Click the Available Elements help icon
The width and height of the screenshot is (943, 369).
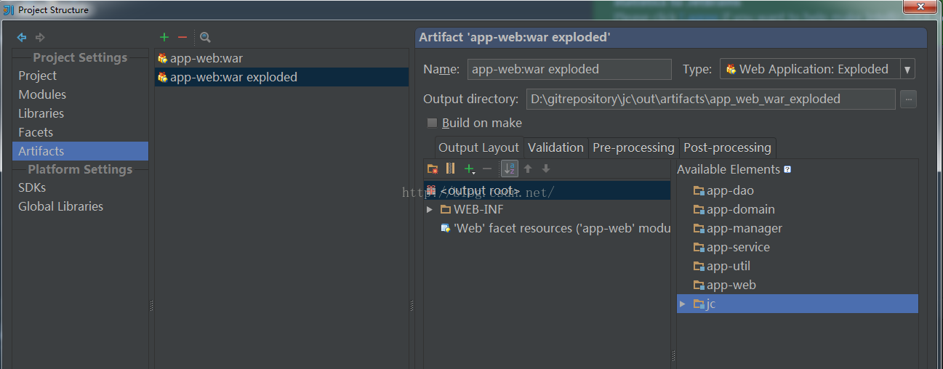pos(787,169)
